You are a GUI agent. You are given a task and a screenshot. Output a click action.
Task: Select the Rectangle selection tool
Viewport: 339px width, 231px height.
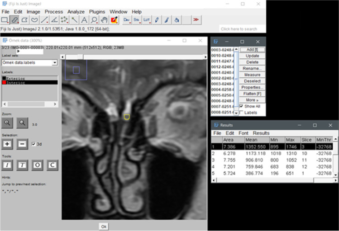point(5,20)
